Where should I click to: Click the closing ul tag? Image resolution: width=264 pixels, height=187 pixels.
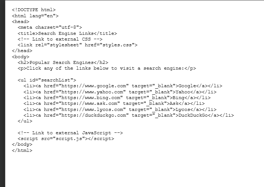coord(25,121)
